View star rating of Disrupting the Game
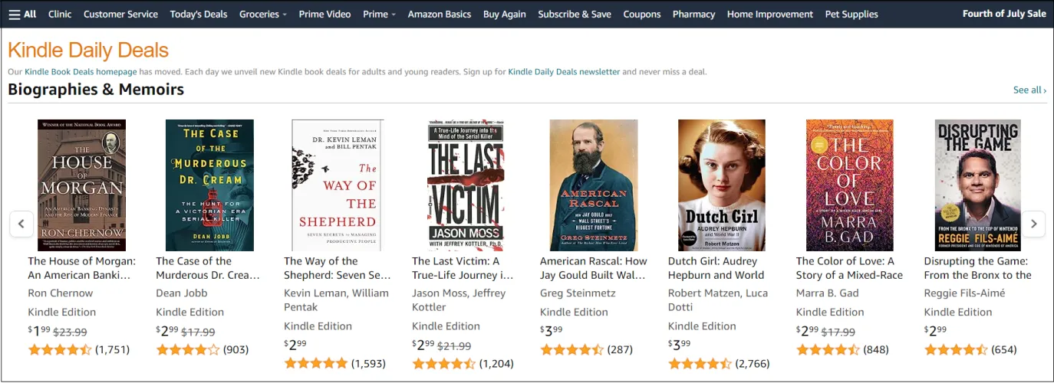Image resolution: width=1054 pixels, height=383 pixels. pyautogui.click(x=956, y=349)
